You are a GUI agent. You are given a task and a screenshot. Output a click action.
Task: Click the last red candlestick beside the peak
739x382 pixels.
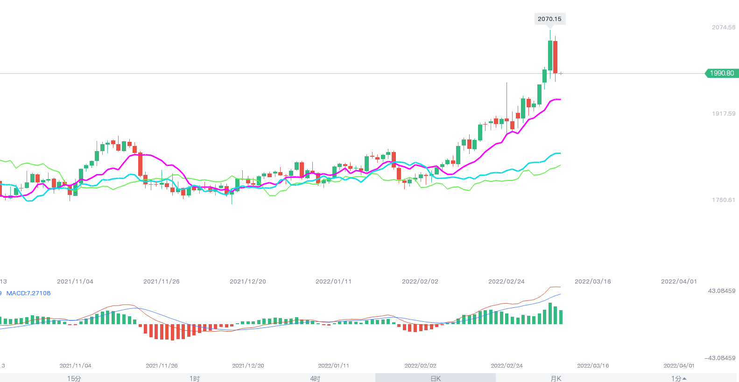click(555, 57)
